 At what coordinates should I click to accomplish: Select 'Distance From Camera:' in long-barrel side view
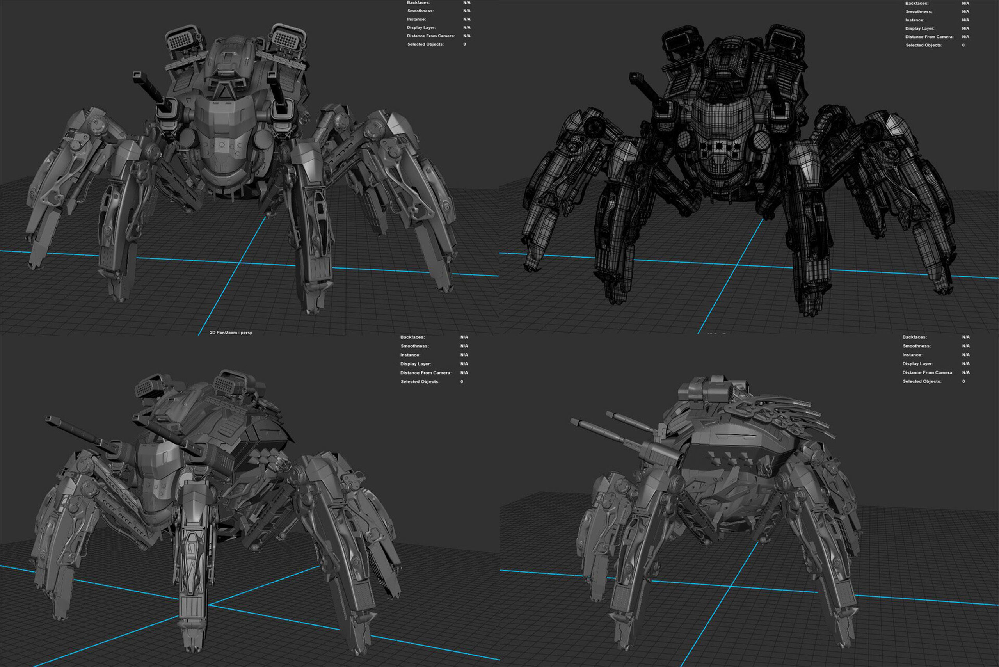click(426, 373)
